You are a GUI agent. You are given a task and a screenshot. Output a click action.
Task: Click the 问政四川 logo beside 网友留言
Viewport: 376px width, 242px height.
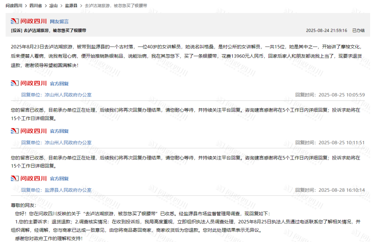pyautogui.click(x=29, y=21)
